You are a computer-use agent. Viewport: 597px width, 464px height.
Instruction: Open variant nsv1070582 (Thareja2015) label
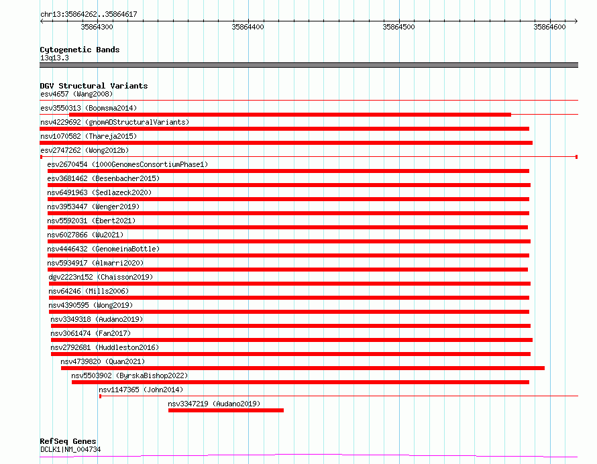click(89, 136)
